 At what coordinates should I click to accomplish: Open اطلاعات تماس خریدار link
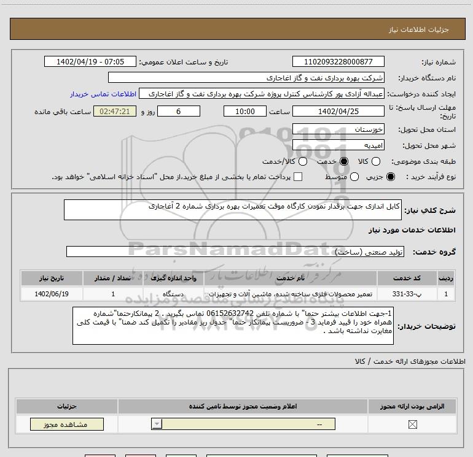point(103,94)
